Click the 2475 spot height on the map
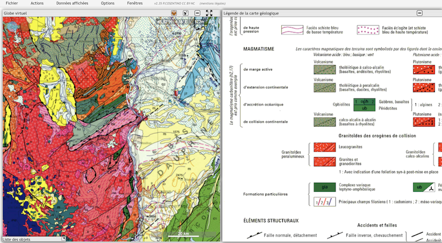442x243 pixels. [x=179, y=175]
